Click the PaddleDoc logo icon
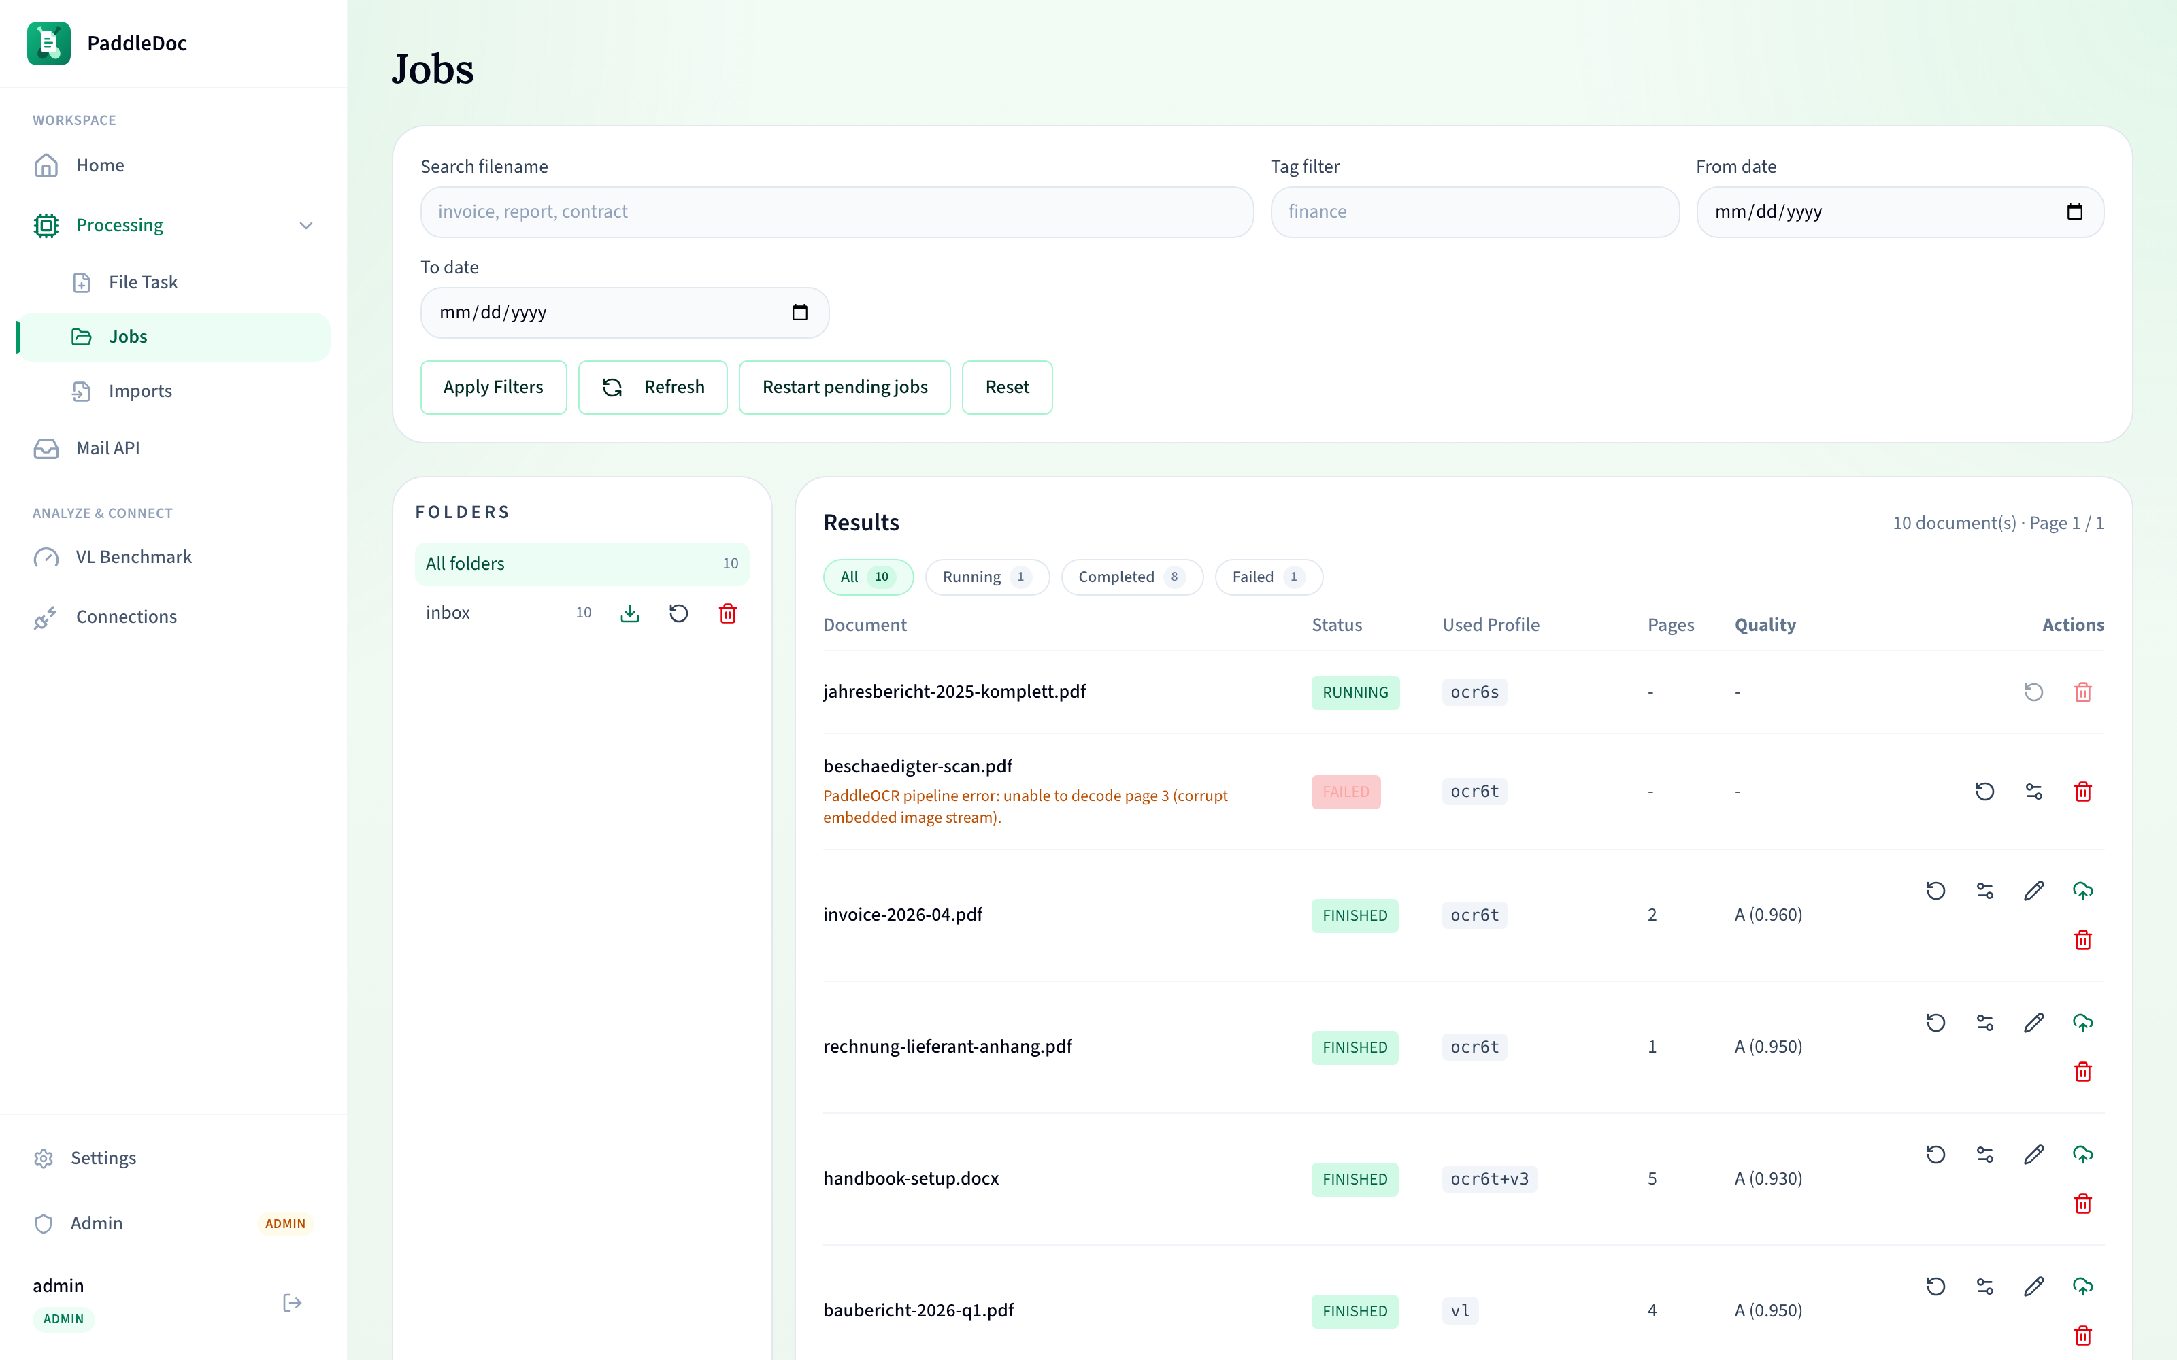 (48, 43)
